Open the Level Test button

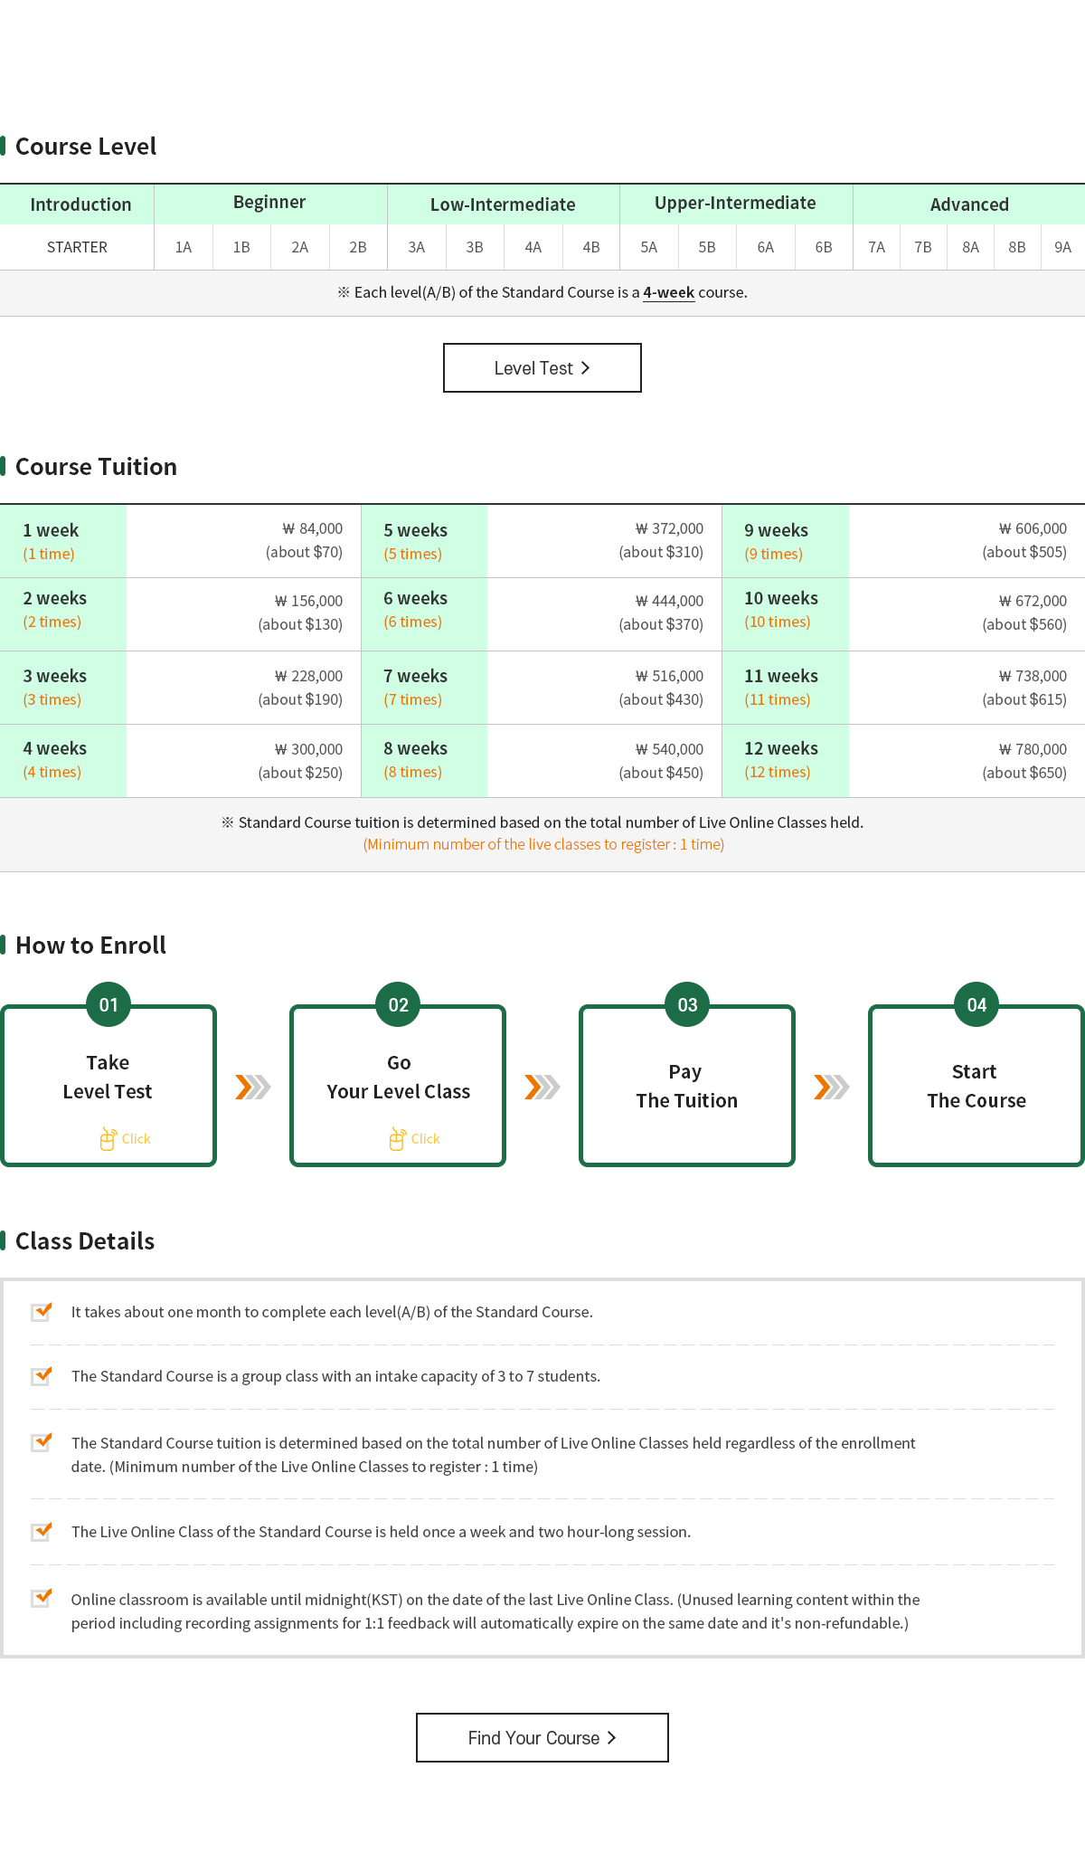tap(542, 367)
